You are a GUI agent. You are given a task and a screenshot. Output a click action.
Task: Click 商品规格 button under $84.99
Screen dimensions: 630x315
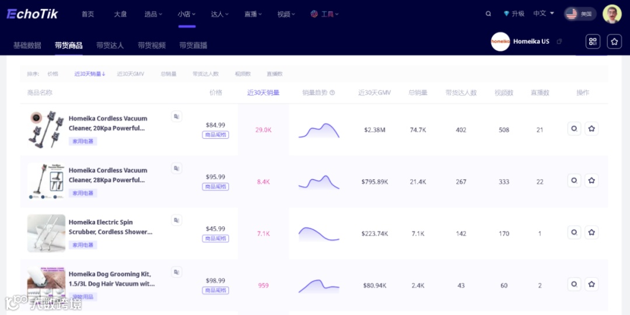[215, 135]
